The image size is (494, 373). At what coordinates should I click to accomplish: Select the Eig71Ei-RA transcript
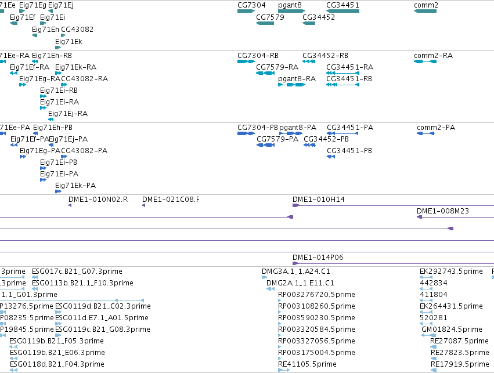[43, 108]
